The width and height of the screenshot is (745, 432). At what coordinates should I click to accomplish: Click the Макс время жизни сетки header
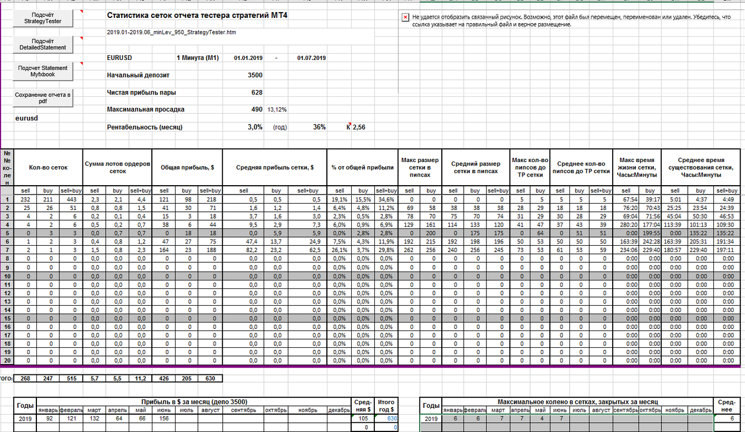click(637, 167)
